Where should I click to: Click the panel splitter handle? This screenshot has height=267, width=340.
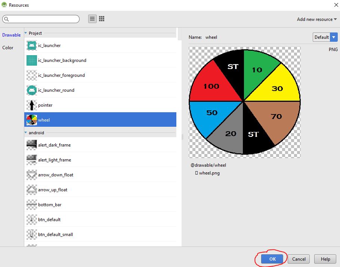pyautogui.click(x=182, y=137)
